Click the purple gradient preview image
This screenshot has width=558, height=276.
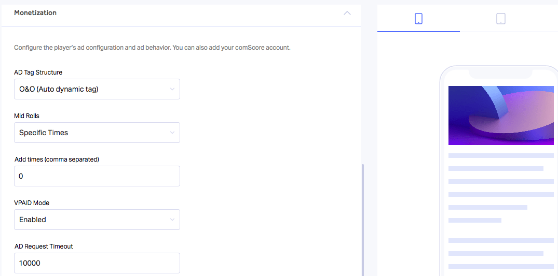501,115
